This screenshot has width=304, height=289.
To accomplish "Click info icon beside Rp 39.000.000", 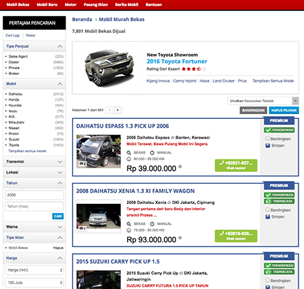I will coord(180,167).
